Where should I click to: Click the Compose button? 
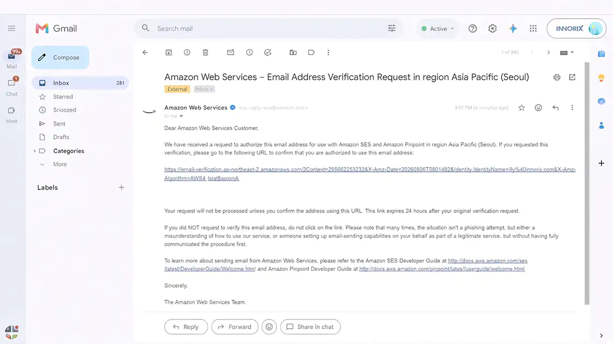coord(60,57)
